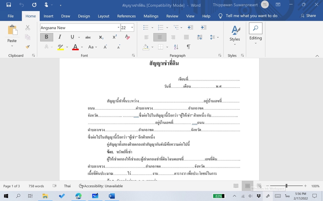Switch to the Insert tab
The height and width of the screenshot is (201, 323).
pyautogui.click(x=48, y=16)
